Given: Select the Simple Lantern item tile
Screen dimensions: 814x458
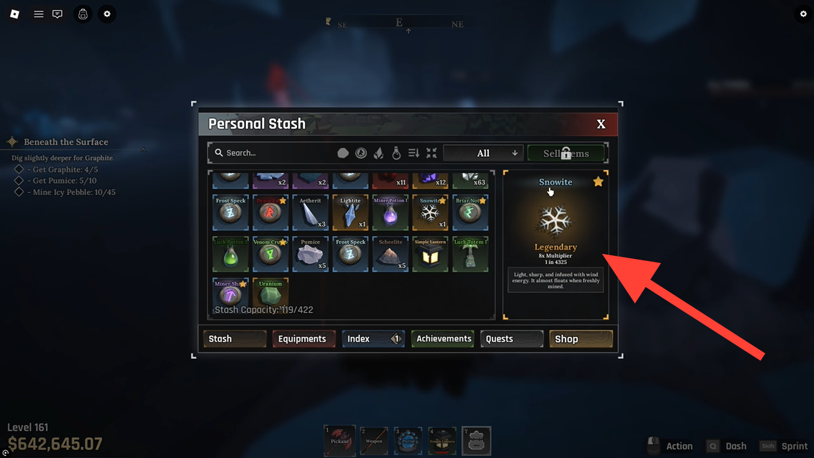Looking at the screenshot, I should pos(430,254).
